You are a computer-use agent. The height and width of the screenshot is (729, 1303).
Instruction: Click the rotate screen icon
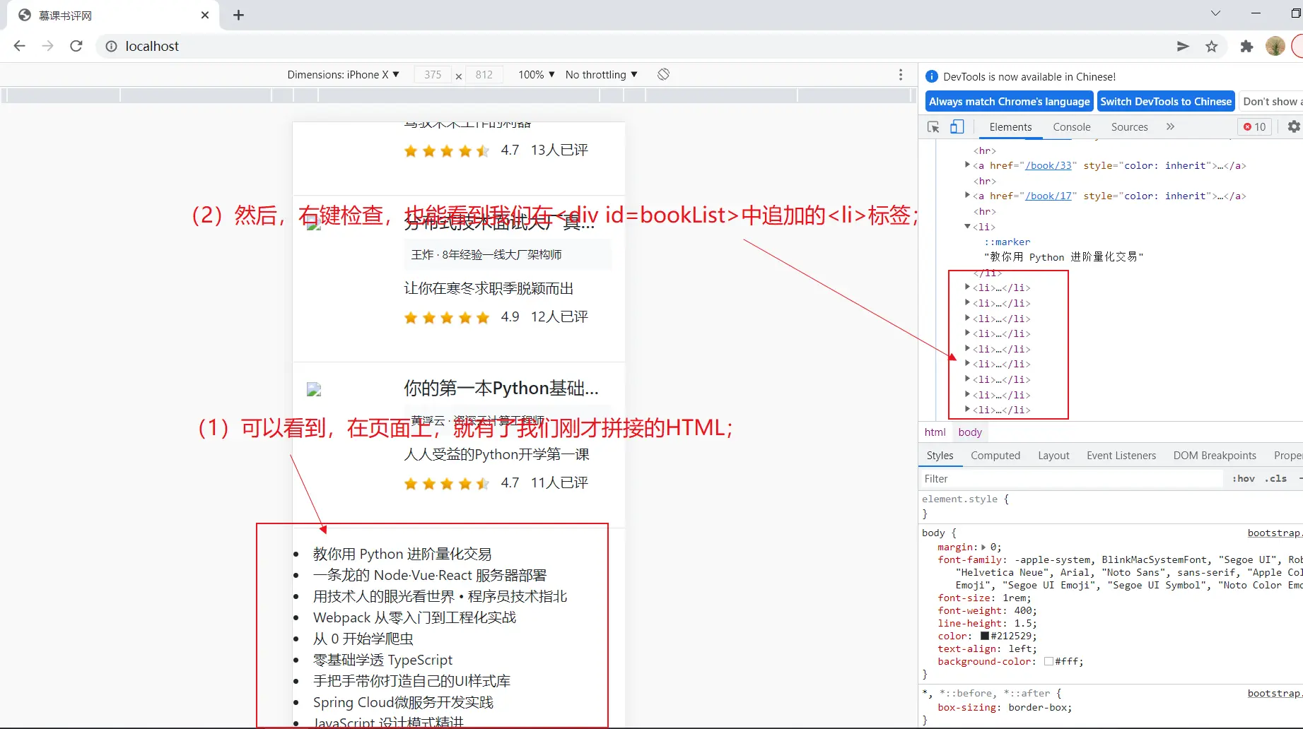663,75
